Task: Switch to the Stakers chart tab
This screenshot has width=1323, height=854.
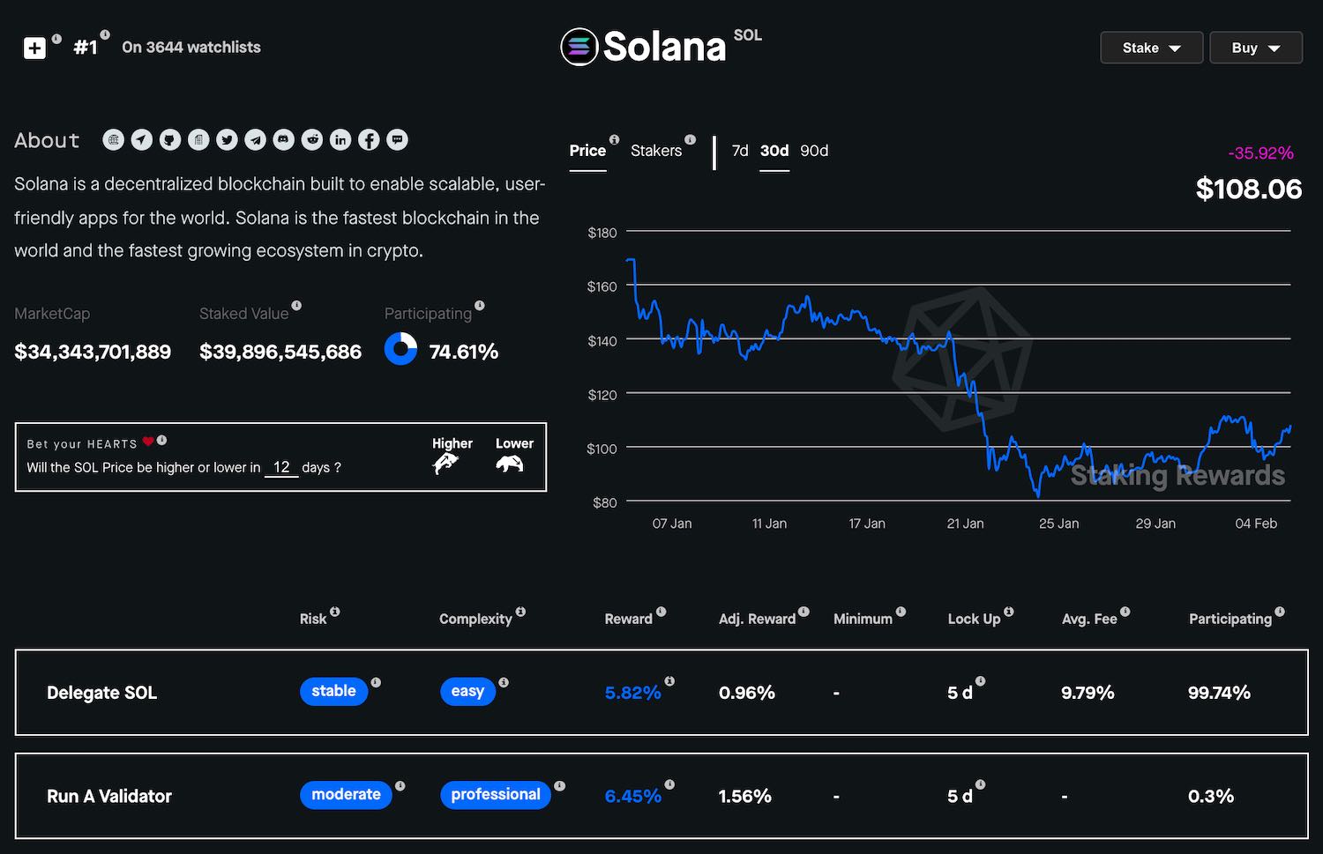Action: click(x=655, y=151)
